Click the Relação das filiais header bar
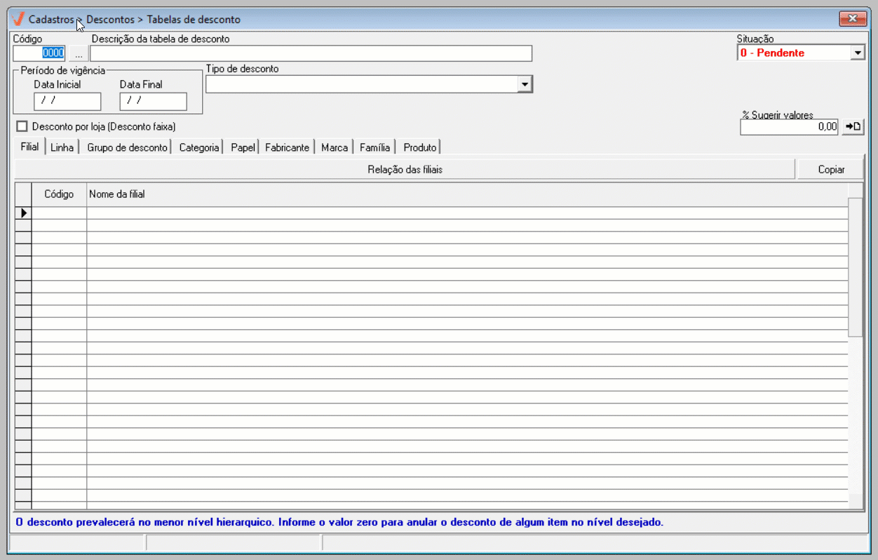Image resolution: width=878 pixels, height=560 pixels. pyautogui.click(x=405, y=169)
